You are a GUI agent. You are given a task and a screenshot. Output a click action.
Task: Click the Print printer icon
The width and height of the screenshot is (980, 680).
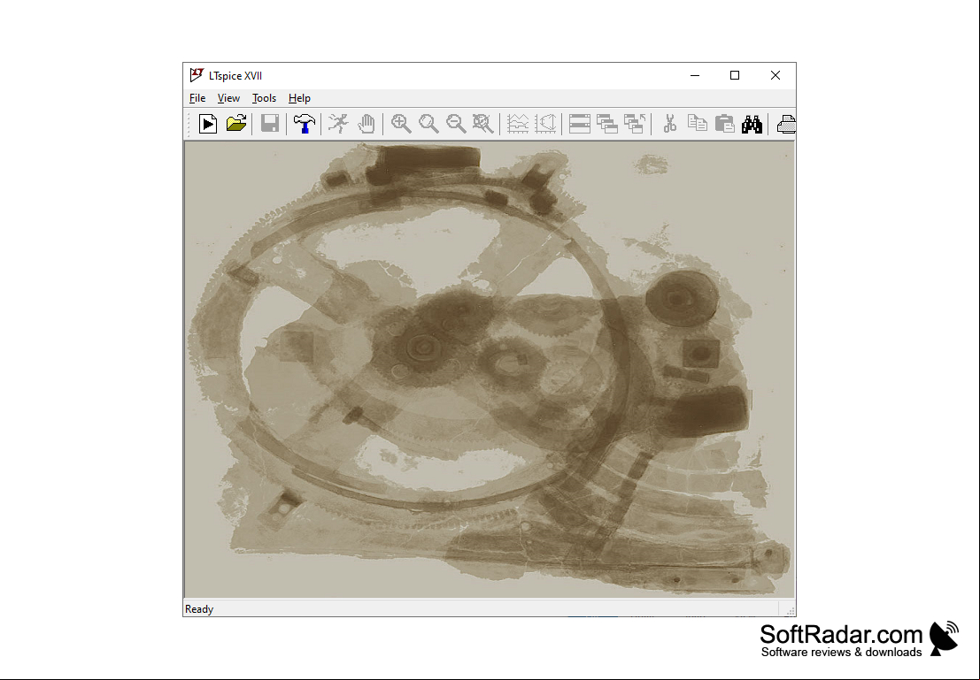786,124
